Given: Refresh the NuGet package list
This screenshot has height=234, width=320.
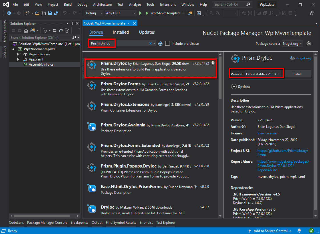Looking at the screenshot, I should click(x=160, y=43).
